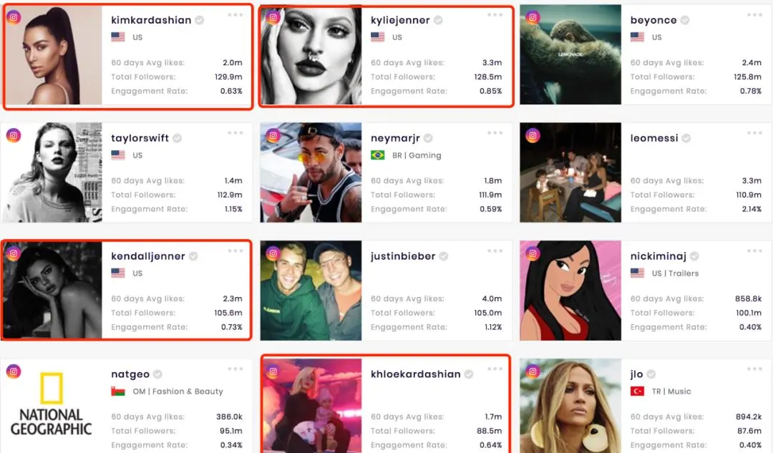Image resolution: width=773 pixels, height=453 pixels.
Task: Click Instagram badge on kyliejenner card
Action: pyautogui.click(x=273, y=18)
